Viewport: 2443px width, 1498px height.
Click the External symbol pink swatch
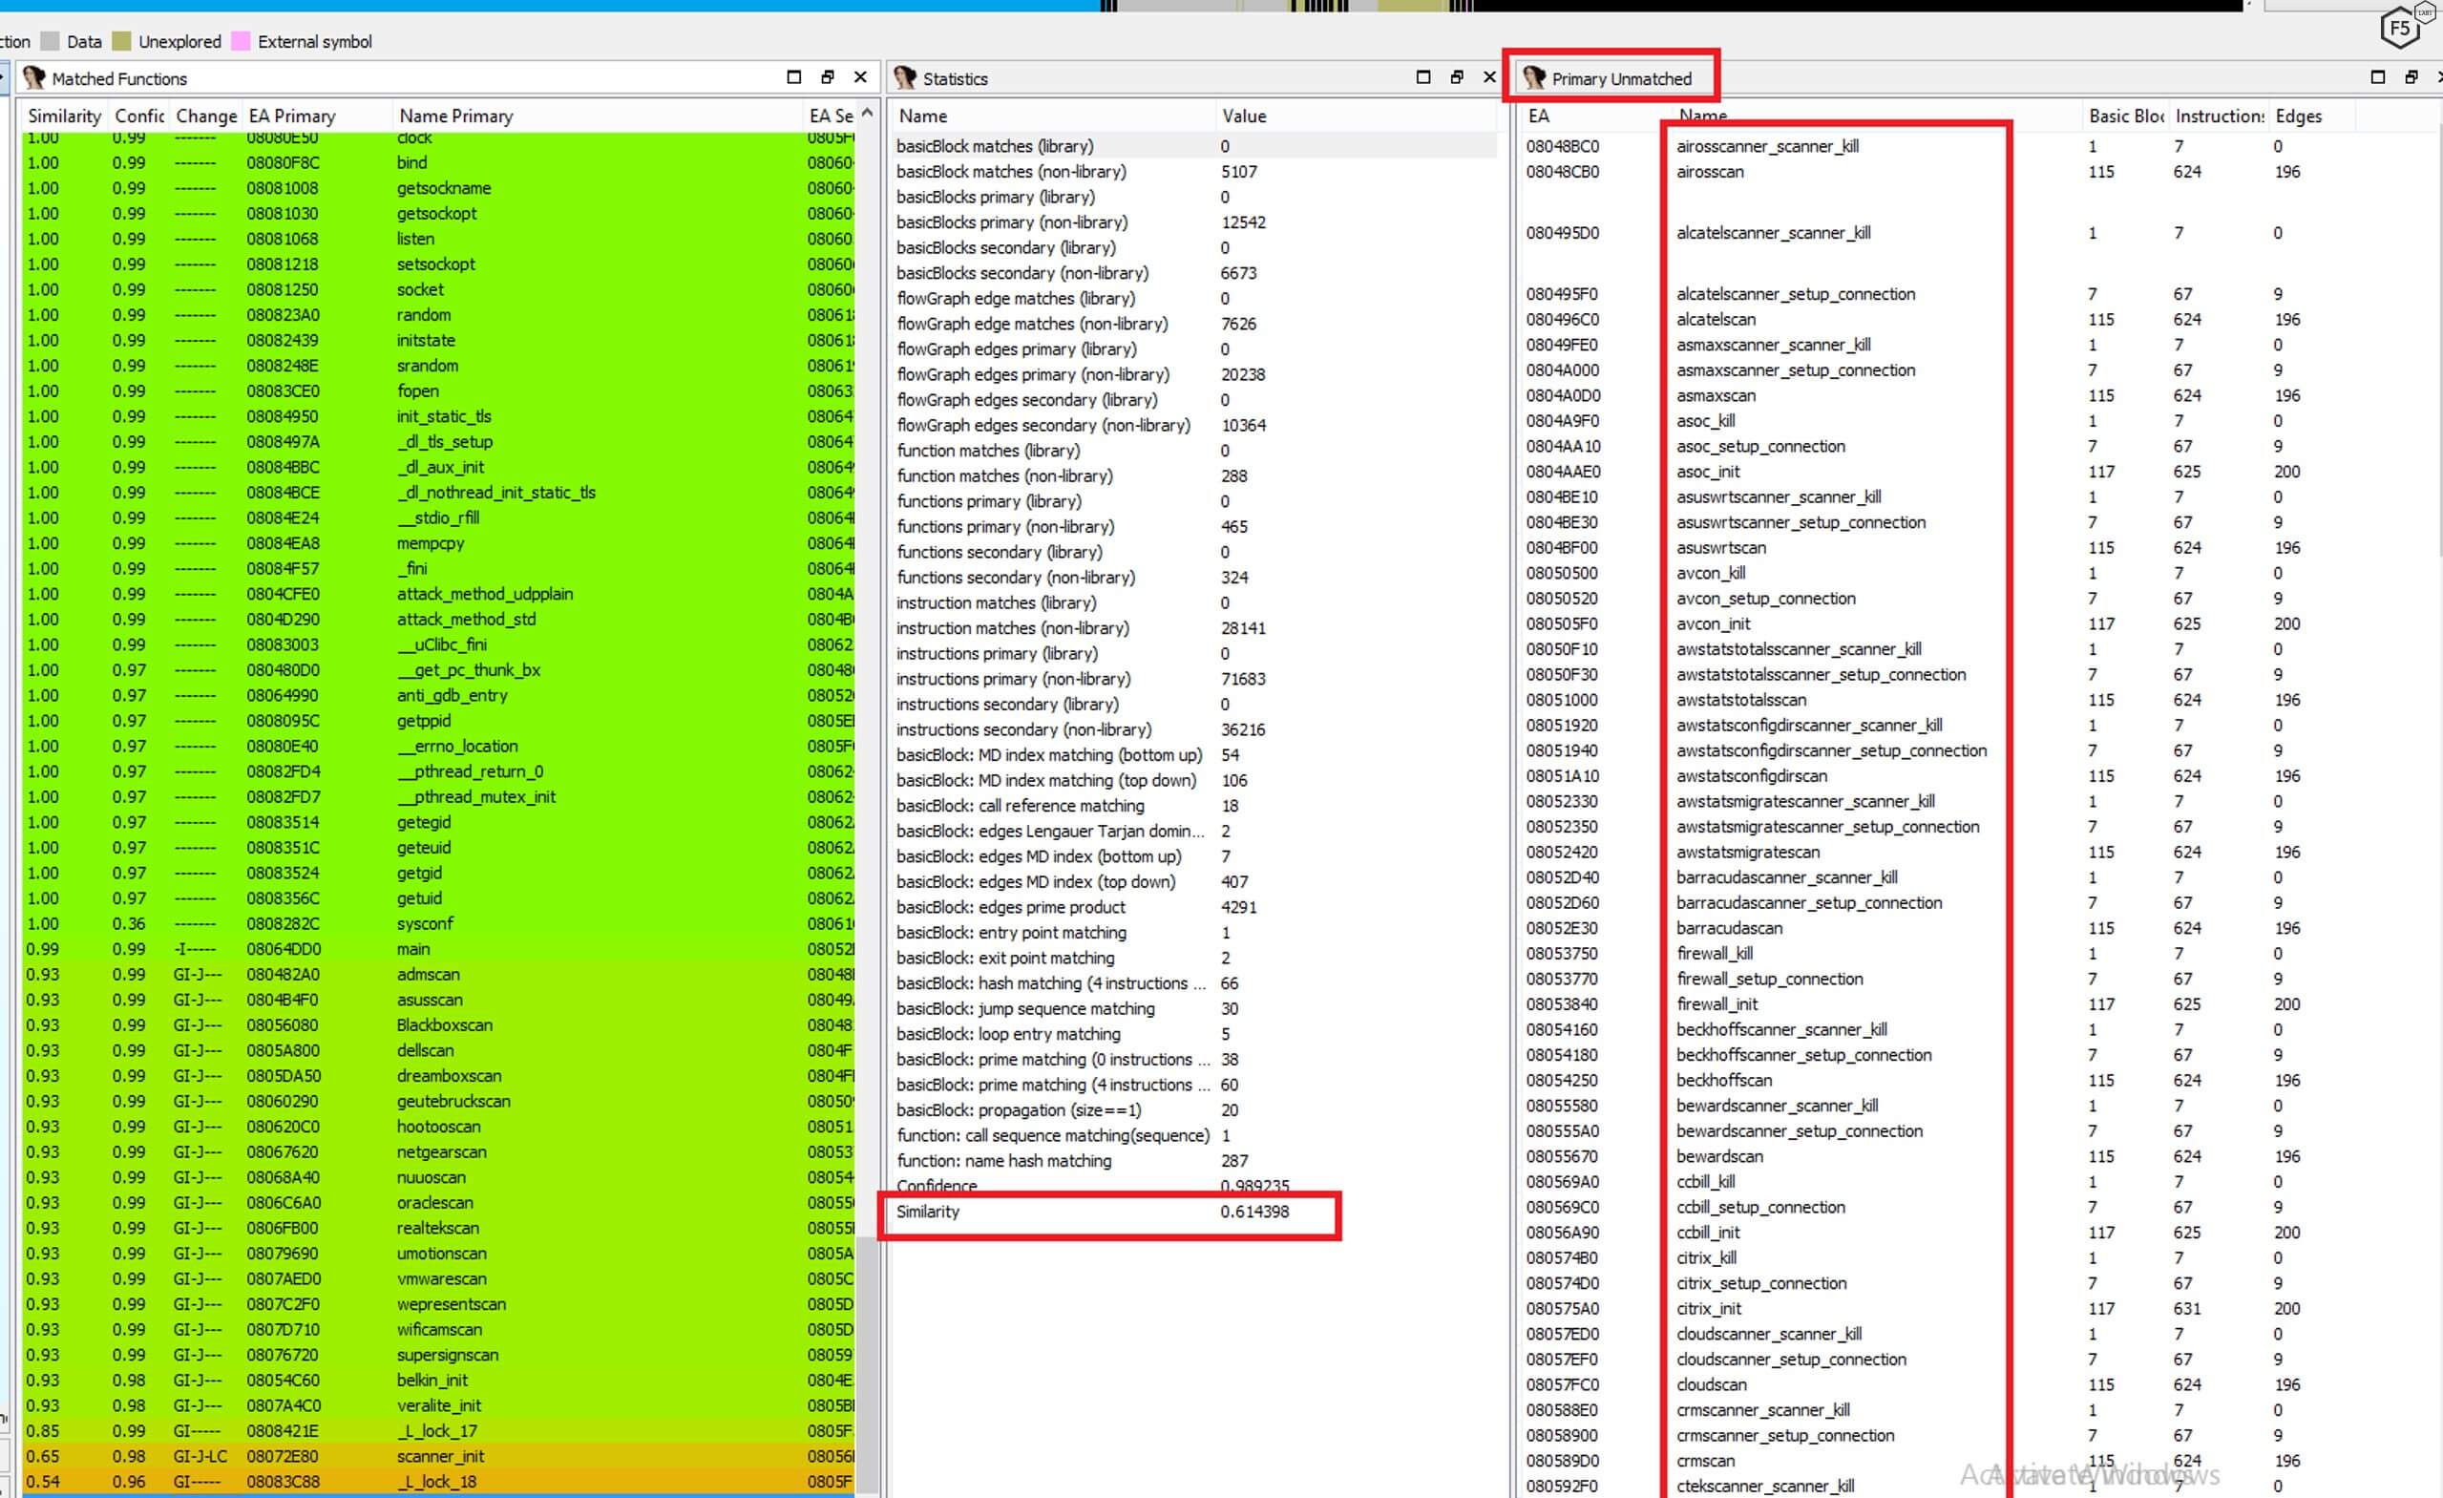point(240,42)
